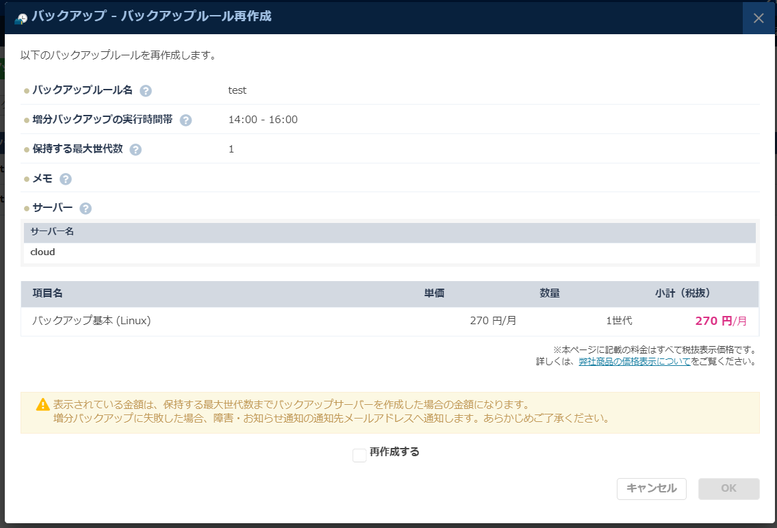Click the help icon beside サーバー
The width and height of the screenshot is (777, 528).
[x=85, y=208]
